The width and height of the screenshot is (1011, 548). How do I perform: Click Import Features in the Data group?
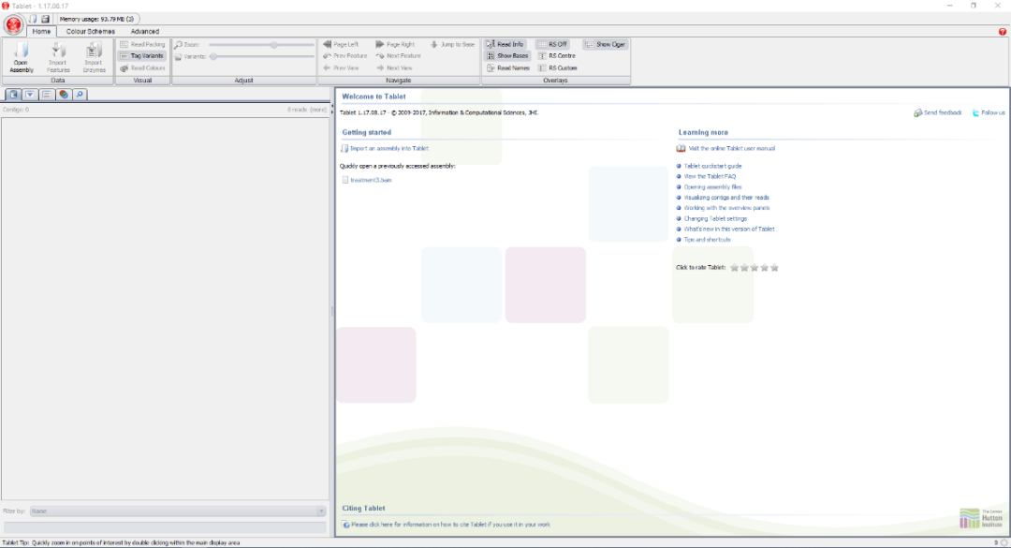(57, 57)
